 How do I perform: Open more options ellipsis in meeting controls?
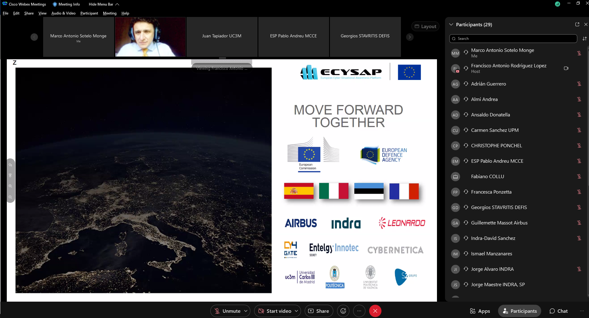359,311
